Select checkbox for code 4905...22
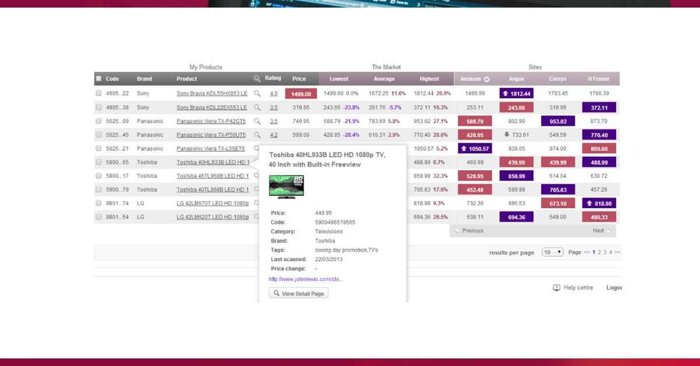The width and height of the screenshot is (700, 366). click(99, 93)
